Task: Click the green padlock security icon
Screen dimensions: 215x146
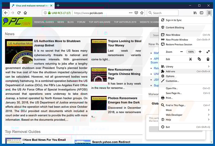Action: pos(49,13)
